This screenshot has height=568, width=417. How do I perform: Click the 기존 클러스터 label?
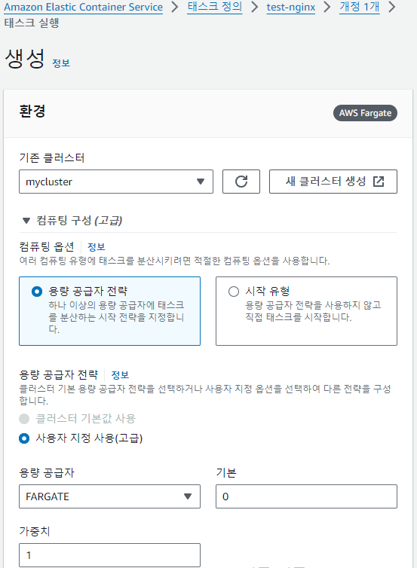pos(52,158)
